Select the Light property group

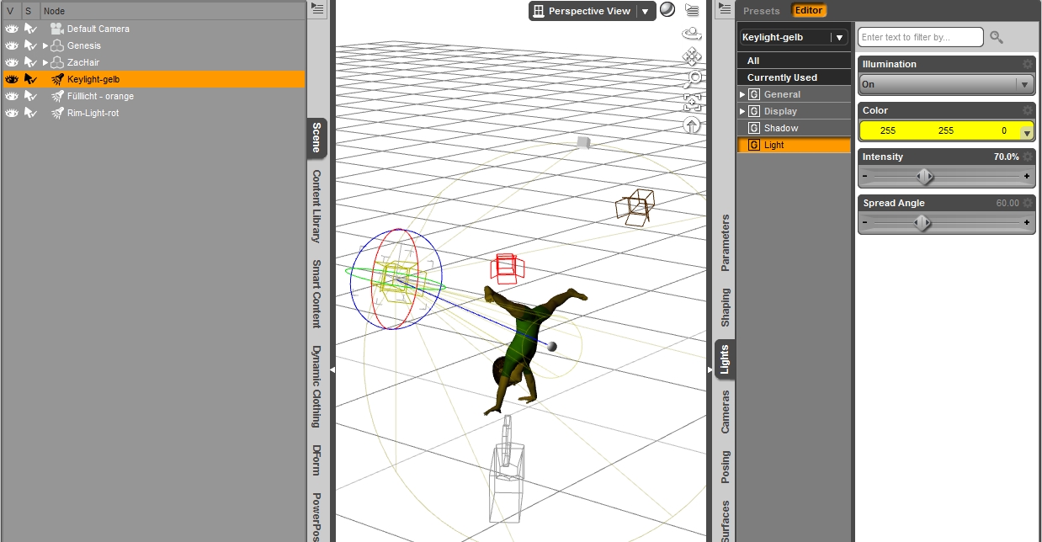coord(794,145)
